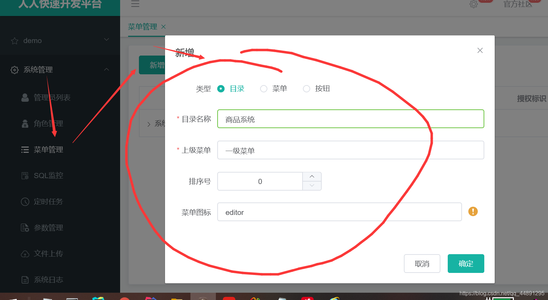This screenshot has width=548, height=300.
Task: Click the config icon beside 参数管理
Action: (x=25, y=228)
